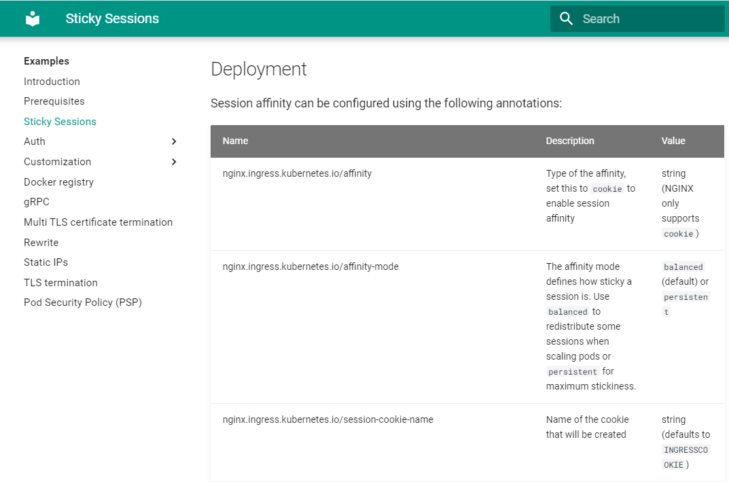This screenshot has height=482, width=729.
Task: Go to Docker registry example
Action: [x=58, y=182]
